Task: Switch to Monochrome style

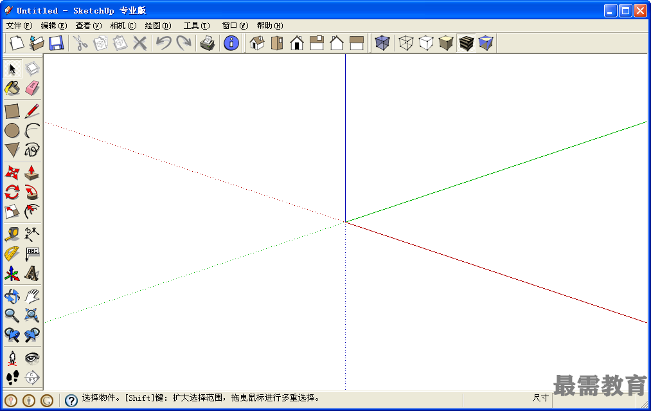Action: coord(486,43)
